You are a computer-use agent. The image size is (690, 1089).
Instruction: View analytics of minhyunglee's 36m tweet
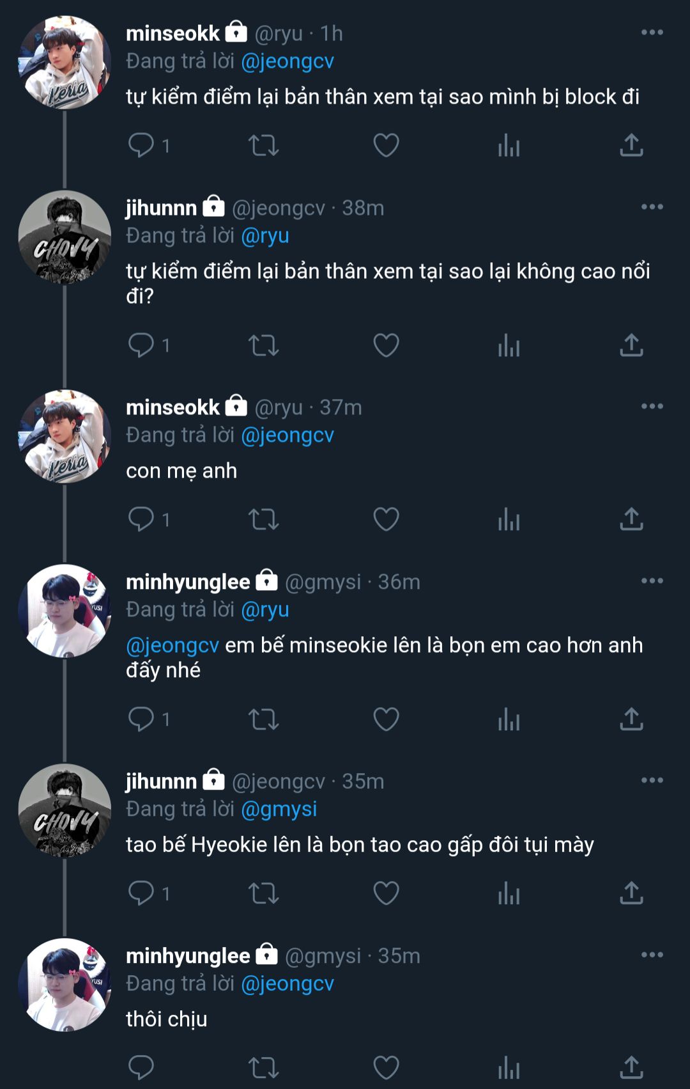pos(509,719)
